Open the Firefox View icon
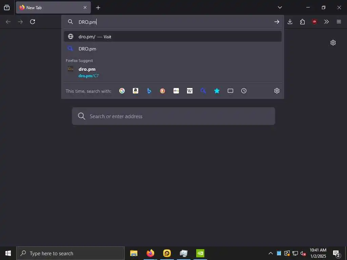 [x=7, y=7]
